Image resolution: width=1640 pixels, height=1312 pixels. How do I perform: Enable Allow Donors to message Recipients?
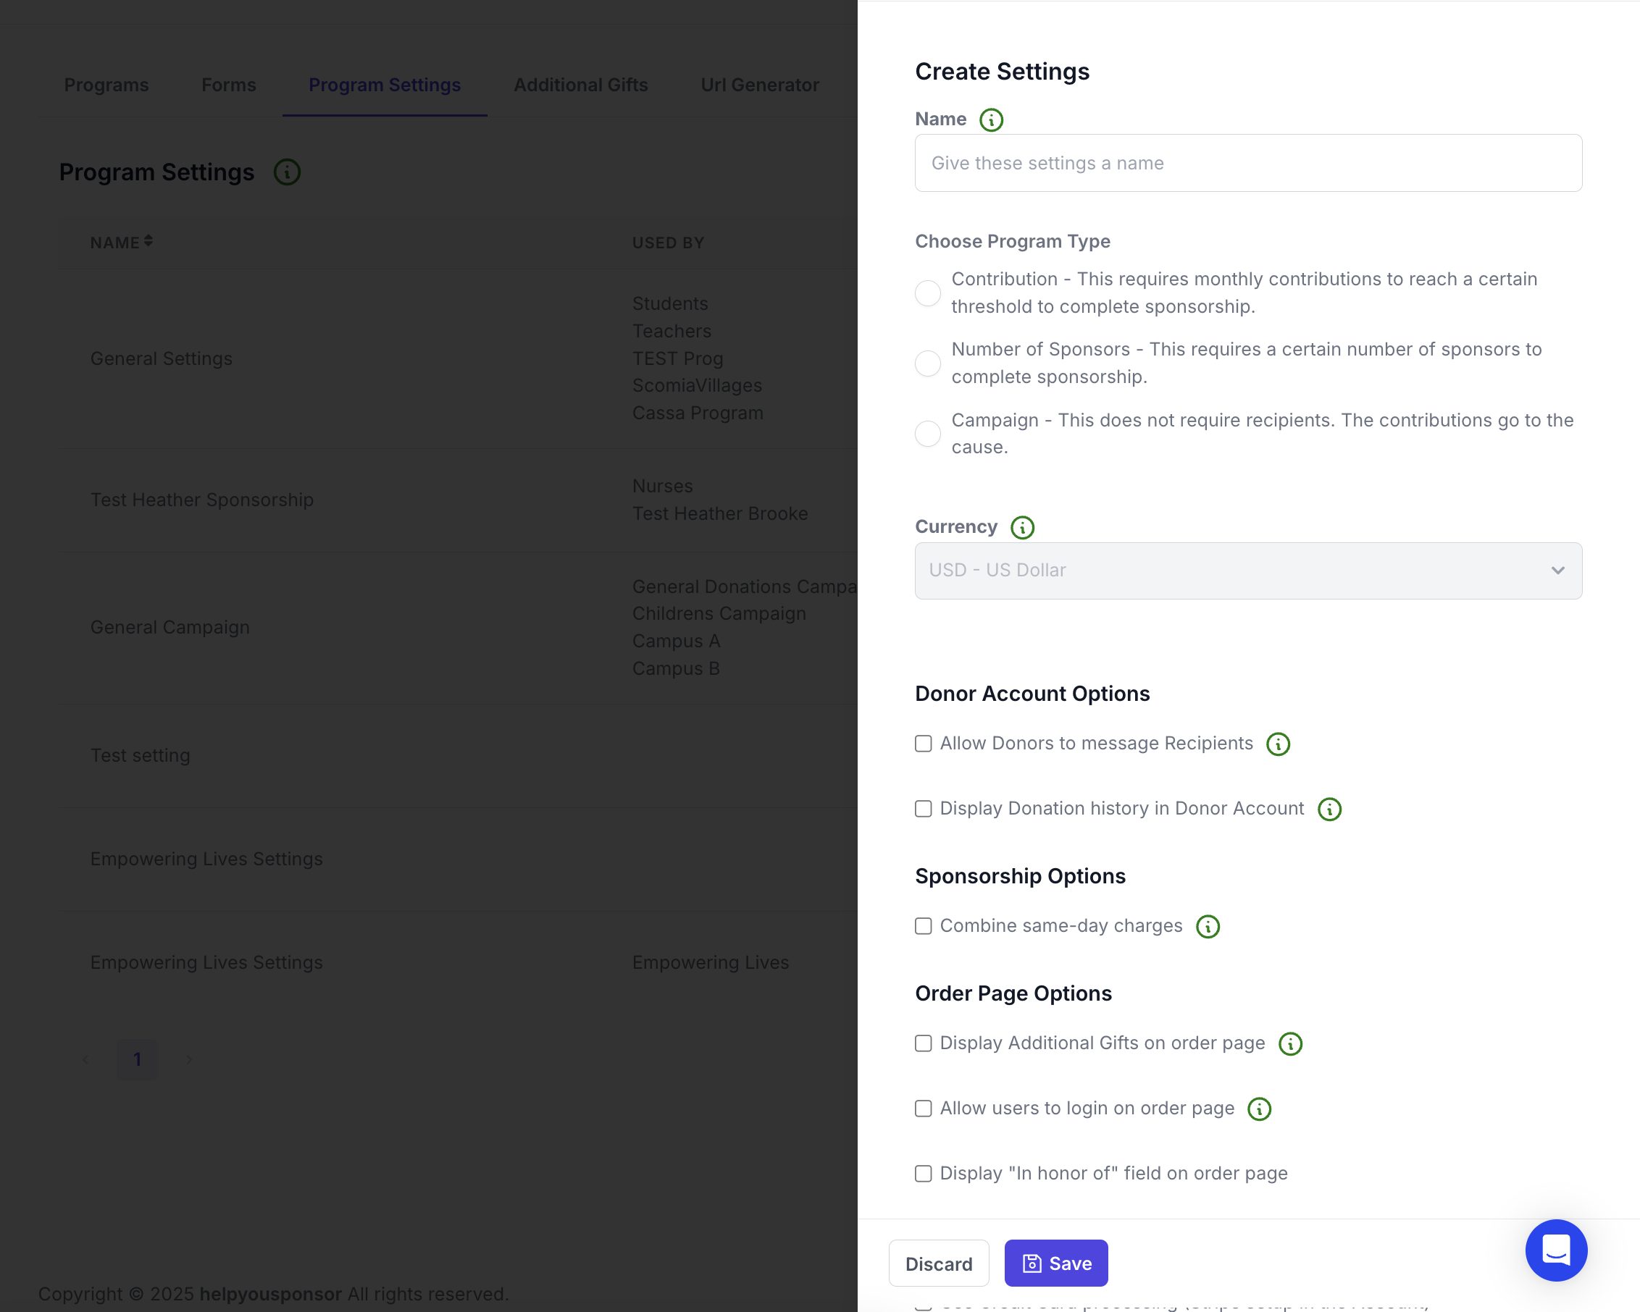(x=923, y=744)
